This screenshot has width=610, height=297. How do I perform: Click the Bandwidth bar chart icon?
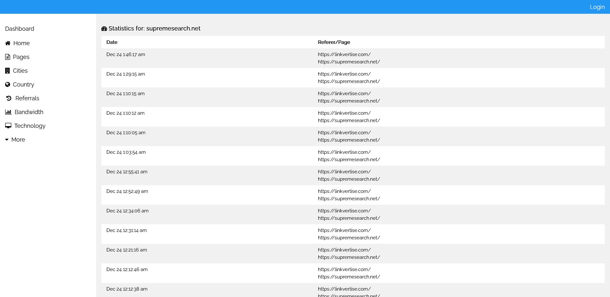click(8, 112)
